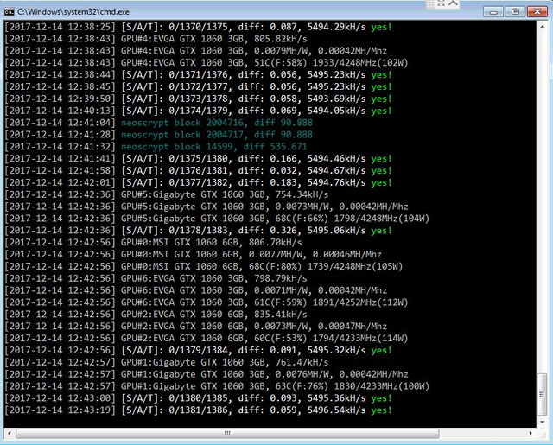Click the horizontal scrollbar left arrow
The height and width of the screenshot is (445, 553).
click(x=10, y=433)
